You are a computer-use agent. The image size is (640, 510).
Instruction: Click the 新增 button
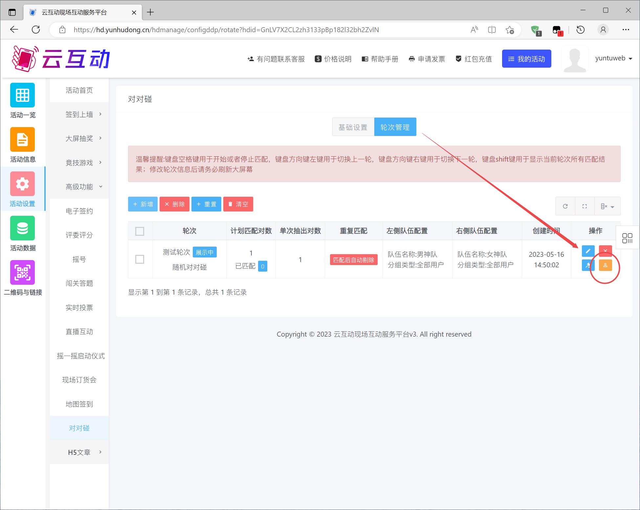[143, 204]
